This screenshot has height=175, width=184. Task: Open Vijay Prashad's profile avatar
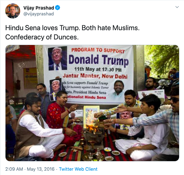(x=13, y=11)
